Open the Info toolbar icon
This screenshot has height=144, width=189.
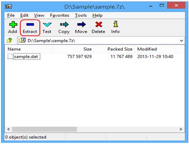click(x=116, y=24)
